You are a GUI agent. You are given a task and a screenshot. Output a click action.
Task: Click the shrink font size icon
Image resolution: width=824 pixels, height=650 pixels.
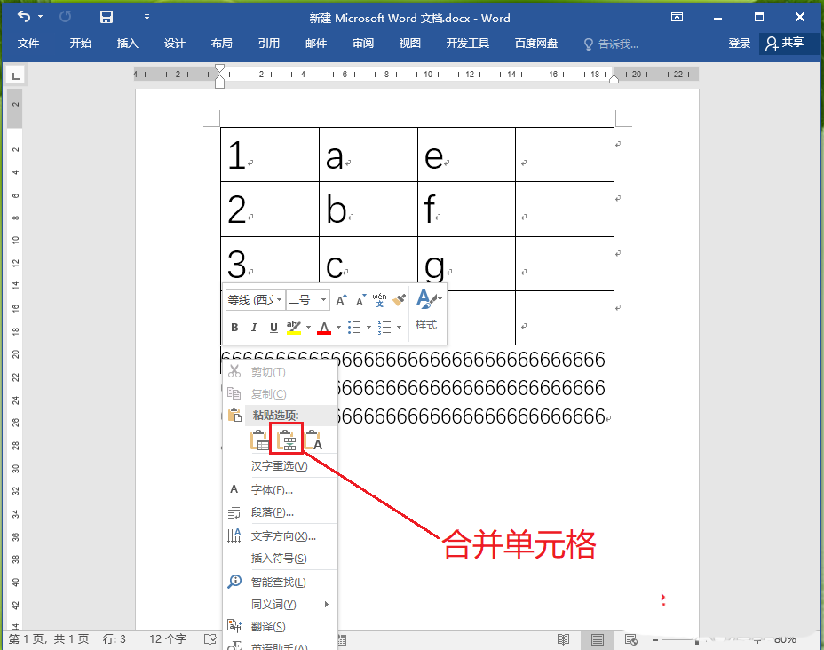pos(360,300)
